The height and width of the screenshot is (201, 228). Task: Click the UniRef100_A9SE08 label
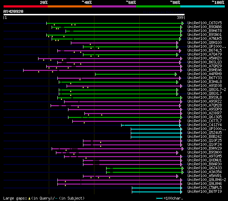pyautogui.click(x=204, y=86)
